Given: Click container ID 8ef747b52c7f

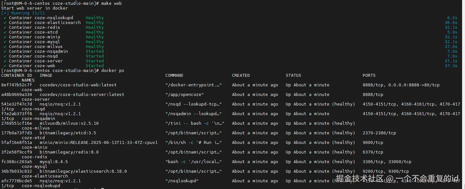Looking at the screenshot, I should coord(17,85).
